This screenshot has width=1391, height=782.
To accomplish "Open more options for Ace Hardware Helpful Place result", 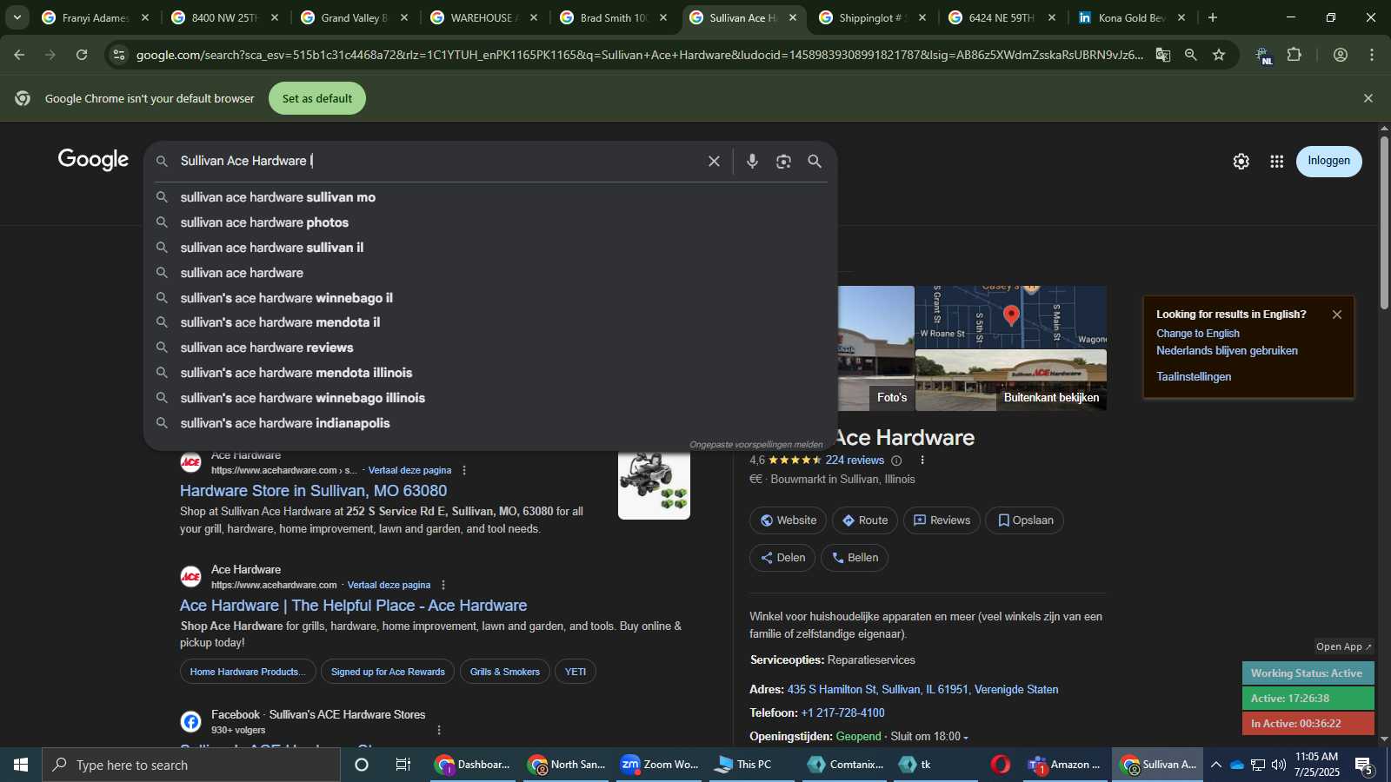I will pos(443,585).
